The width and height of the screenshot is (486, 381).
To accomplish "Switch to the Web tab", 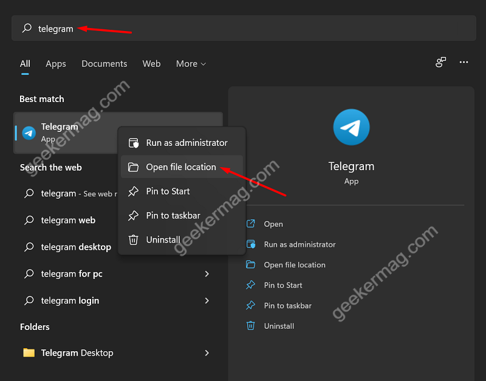I will pos(151,64).
